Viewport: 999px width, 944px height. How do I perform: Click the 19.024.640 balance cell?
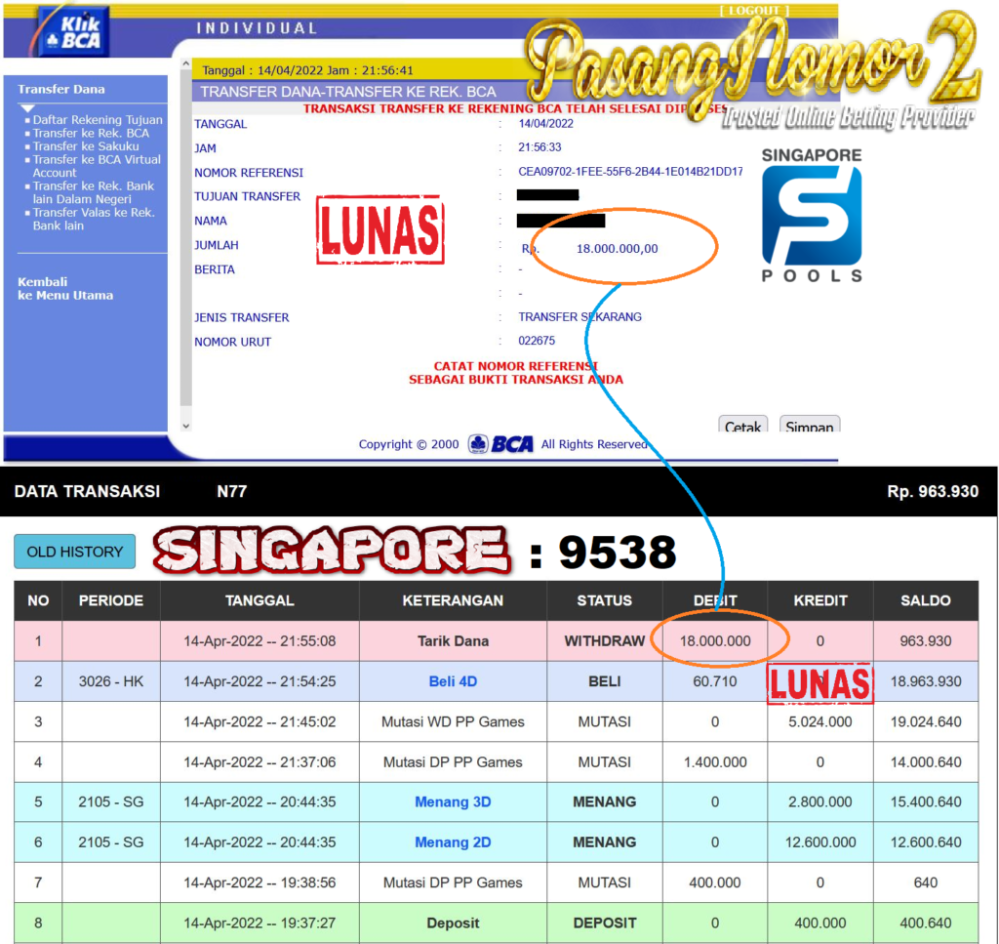click(x=926, y=721)
